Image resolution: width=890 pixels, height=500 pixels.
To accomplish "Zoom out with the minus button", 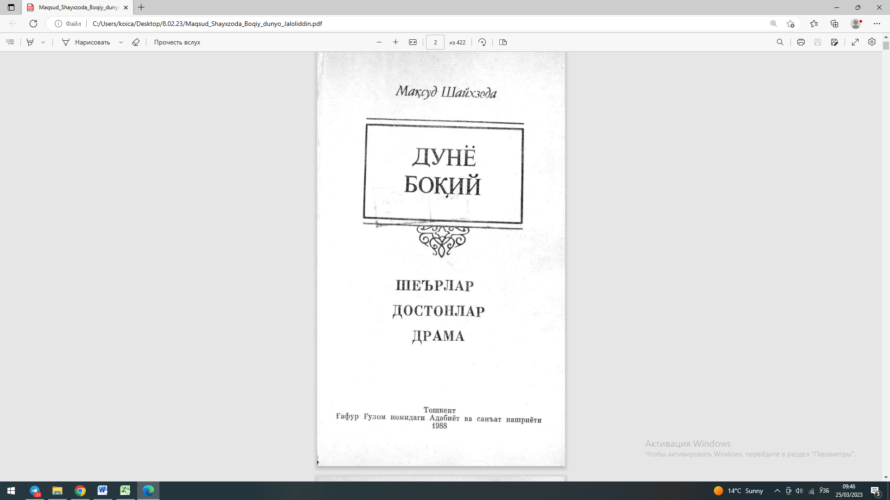I will coord(379,42).
